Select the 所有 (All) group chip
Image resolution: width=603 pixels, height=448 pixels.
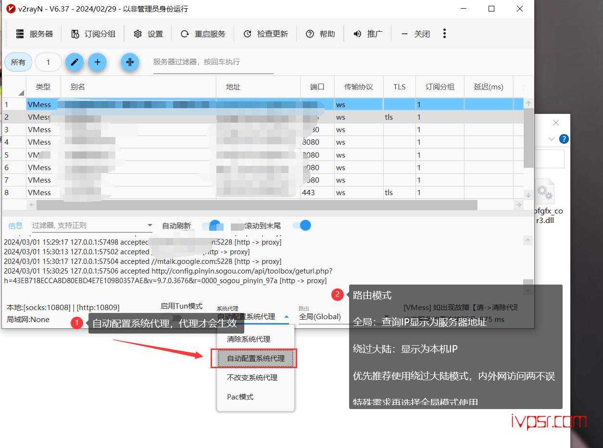18,62
